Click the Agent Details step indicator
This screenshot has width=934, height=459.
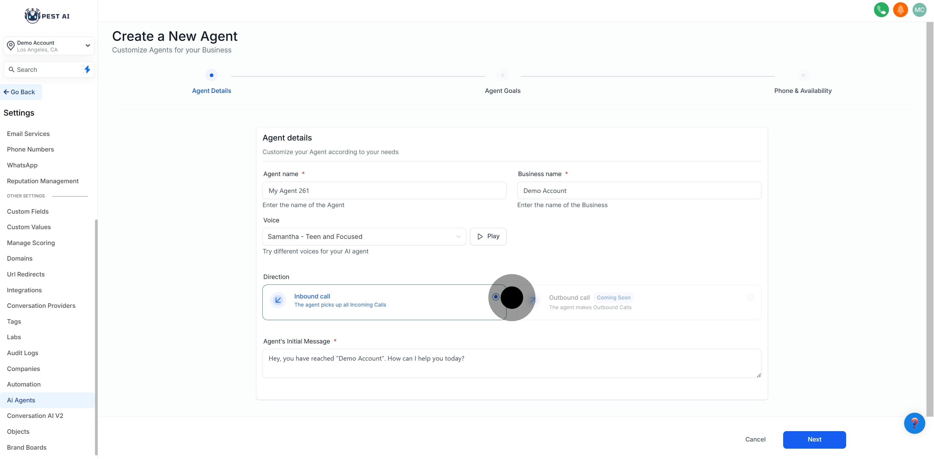211,75
